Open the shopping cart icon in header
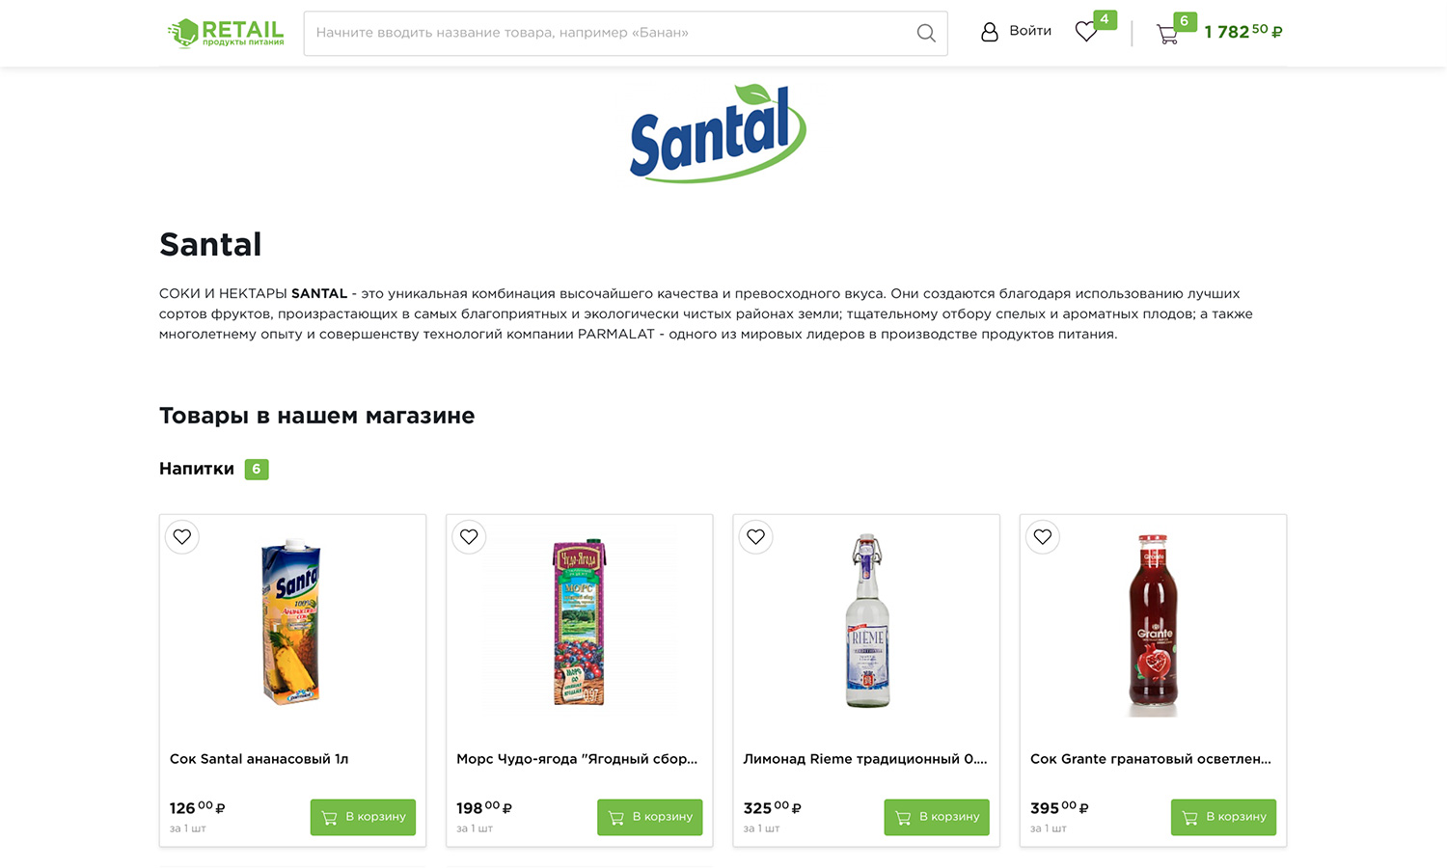Screen dimensions: 1447x868 pyautogui.click(x=1167, y=35)
